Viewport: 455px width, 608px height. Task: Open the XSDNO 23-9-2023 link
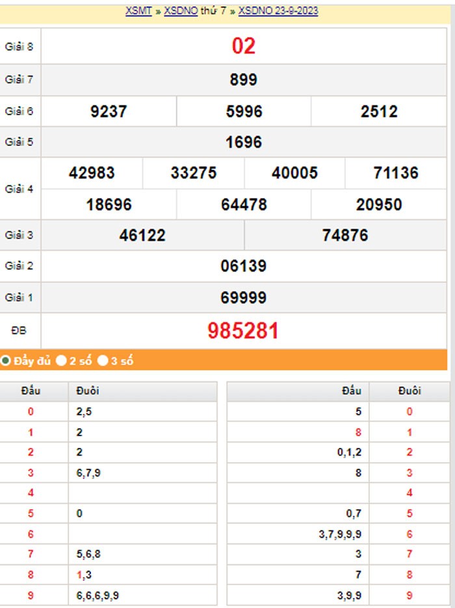click(x=278, y=11)
